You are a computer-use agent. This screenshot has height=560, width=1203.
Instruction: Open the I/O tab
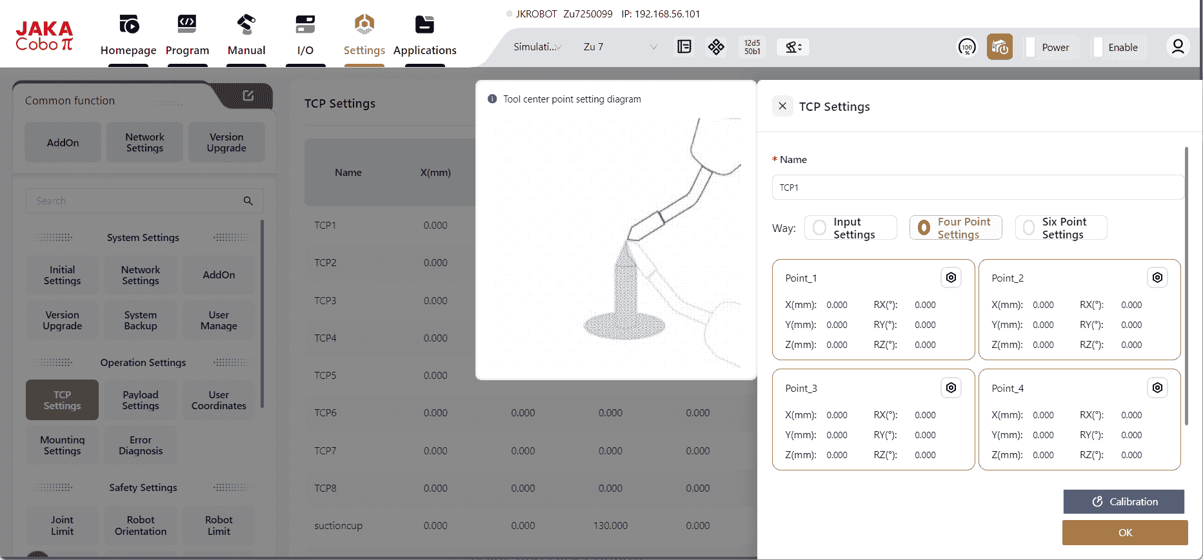coord(305,35)
